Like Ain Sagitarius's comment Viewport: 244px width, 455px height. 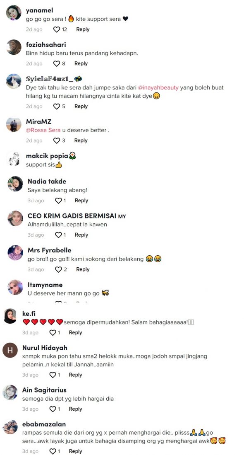coord(53,409)
